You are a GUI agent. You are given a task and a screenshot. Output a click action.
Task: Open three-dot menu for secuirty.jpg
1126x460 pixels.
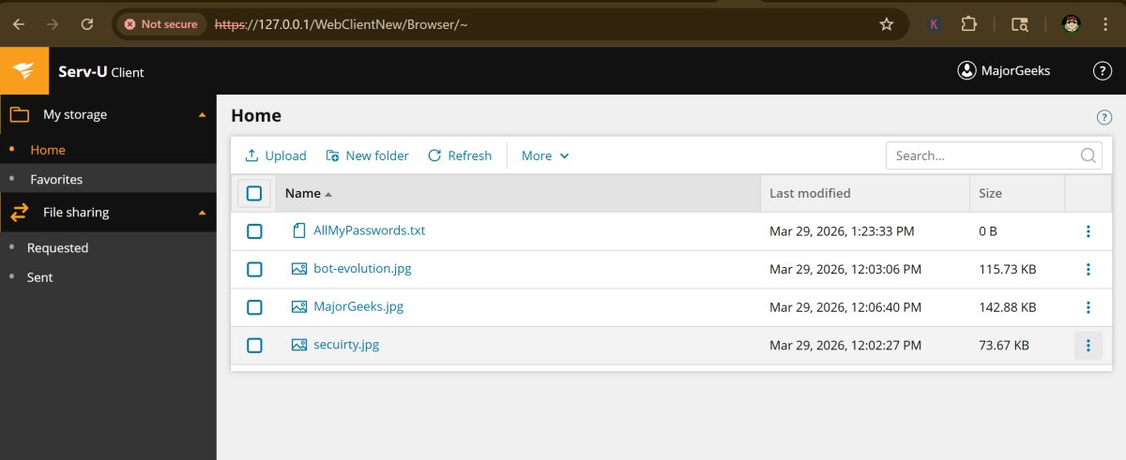pyautogui.click(x=1088, y=346)
